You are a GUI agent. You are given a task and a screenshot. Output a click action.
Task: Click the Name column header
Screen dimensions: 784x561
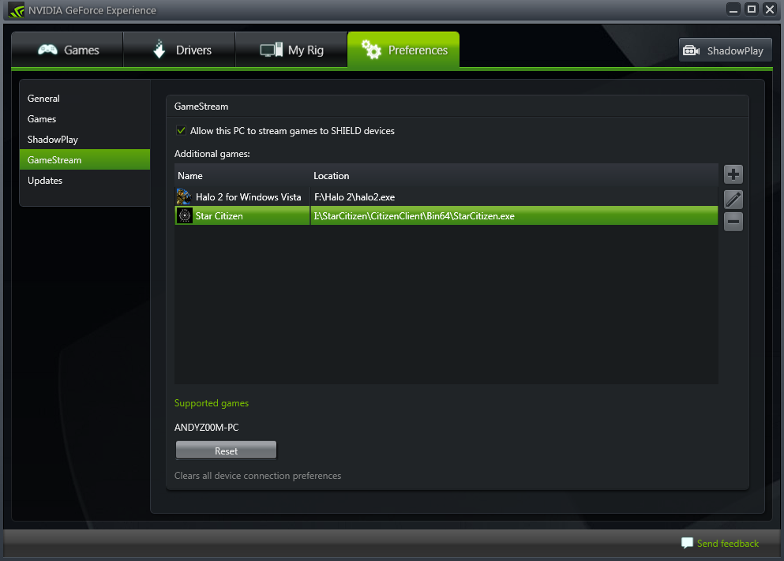189,175
